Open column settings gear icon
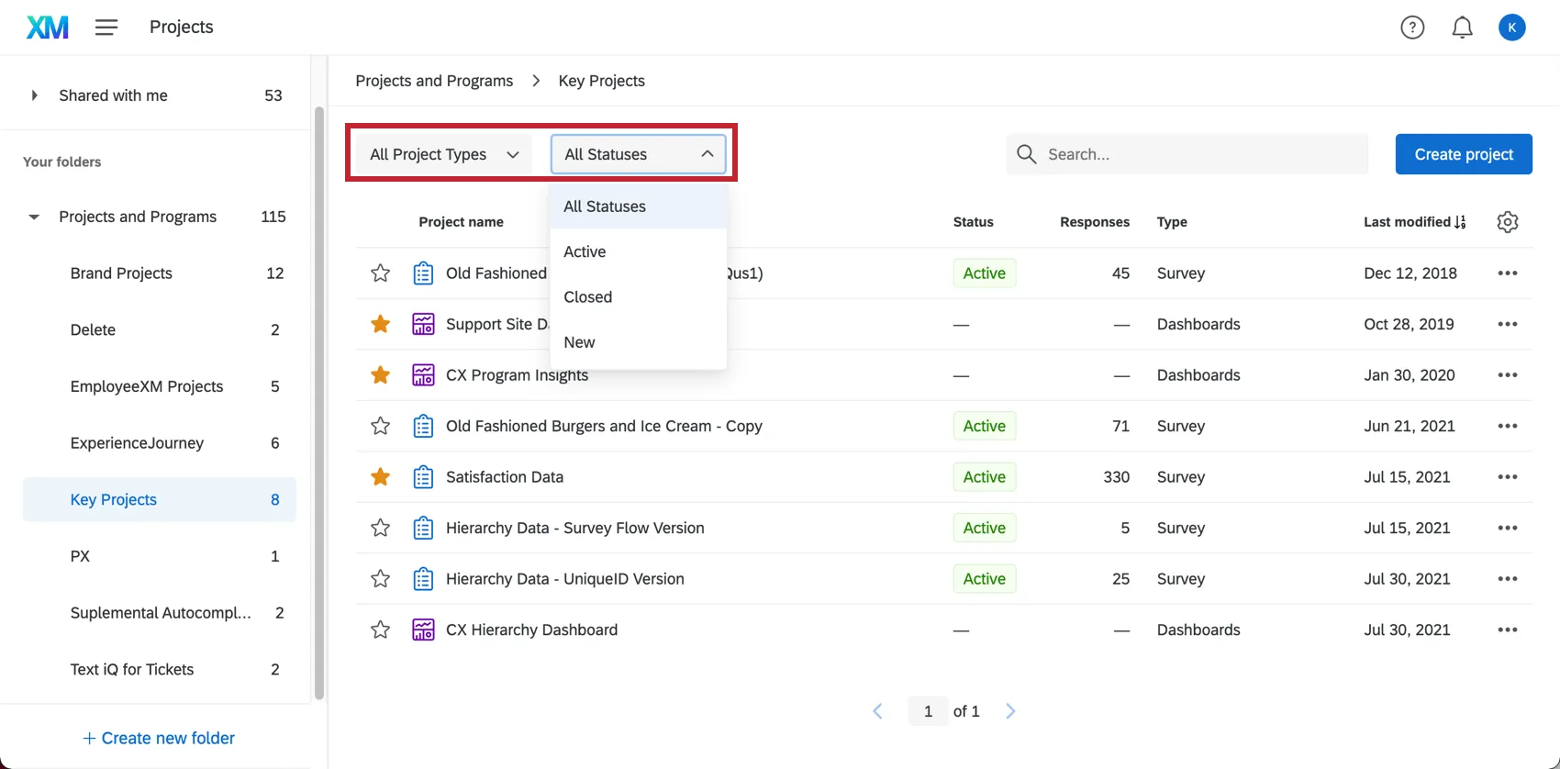 click(x=1507, y=222)
